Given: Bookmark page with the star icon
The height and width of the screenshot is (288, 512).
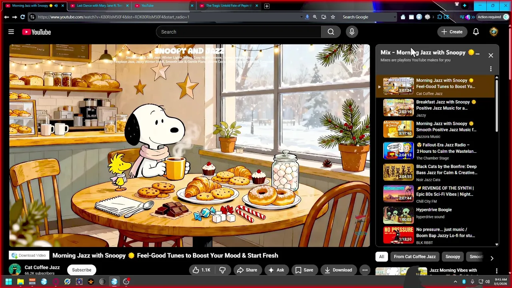Looking at the screenshot, I should click(333, 17).
